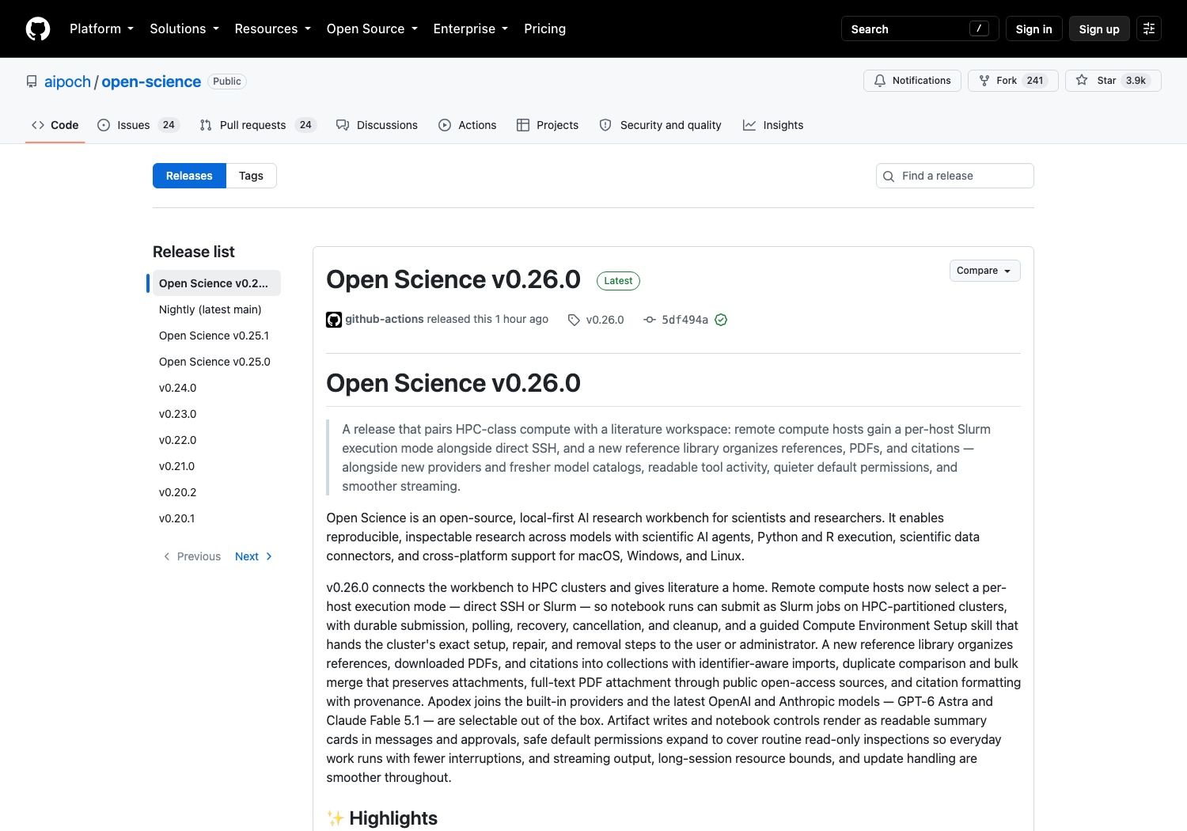Click the Release list heading
The image size is (1187, 831).
coord(194,252)
